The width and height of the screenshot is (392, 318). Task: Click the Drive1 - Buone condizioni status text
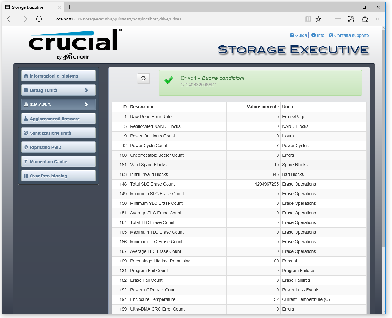[x=212, y=78]
